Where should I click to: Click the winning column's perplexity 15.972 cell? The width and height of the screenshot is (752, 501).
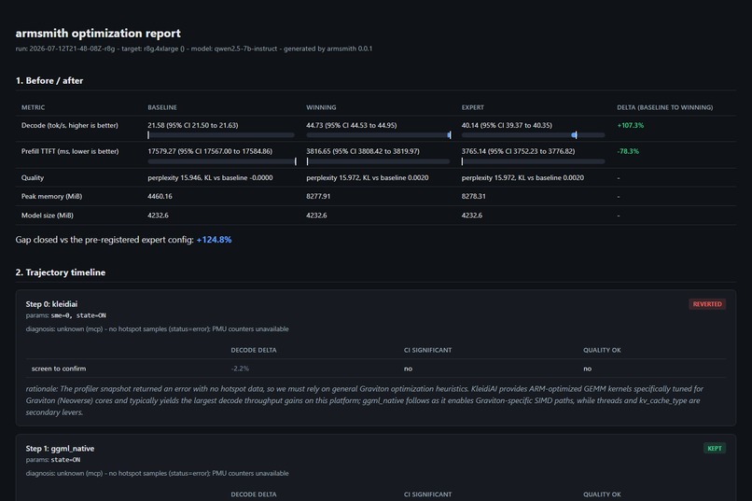[368, 177]
